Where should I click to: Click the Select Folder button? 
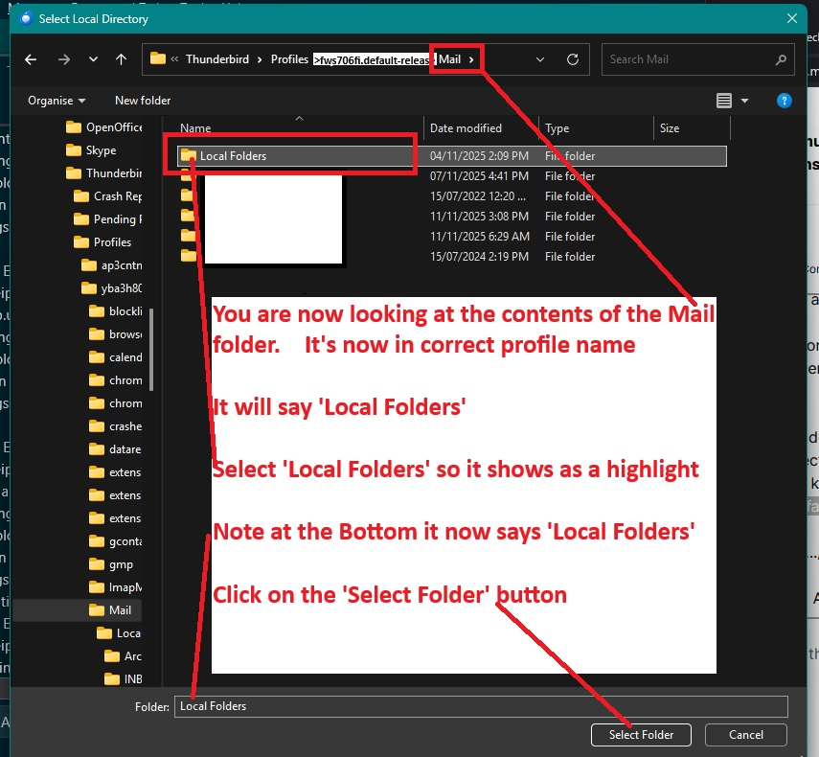point(641,735)
